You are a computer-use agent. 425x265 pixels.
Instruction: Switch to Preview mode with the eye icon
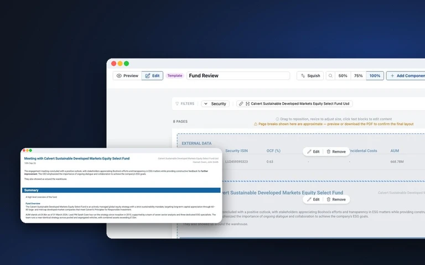pyautogui.click(x=127, y=76)
